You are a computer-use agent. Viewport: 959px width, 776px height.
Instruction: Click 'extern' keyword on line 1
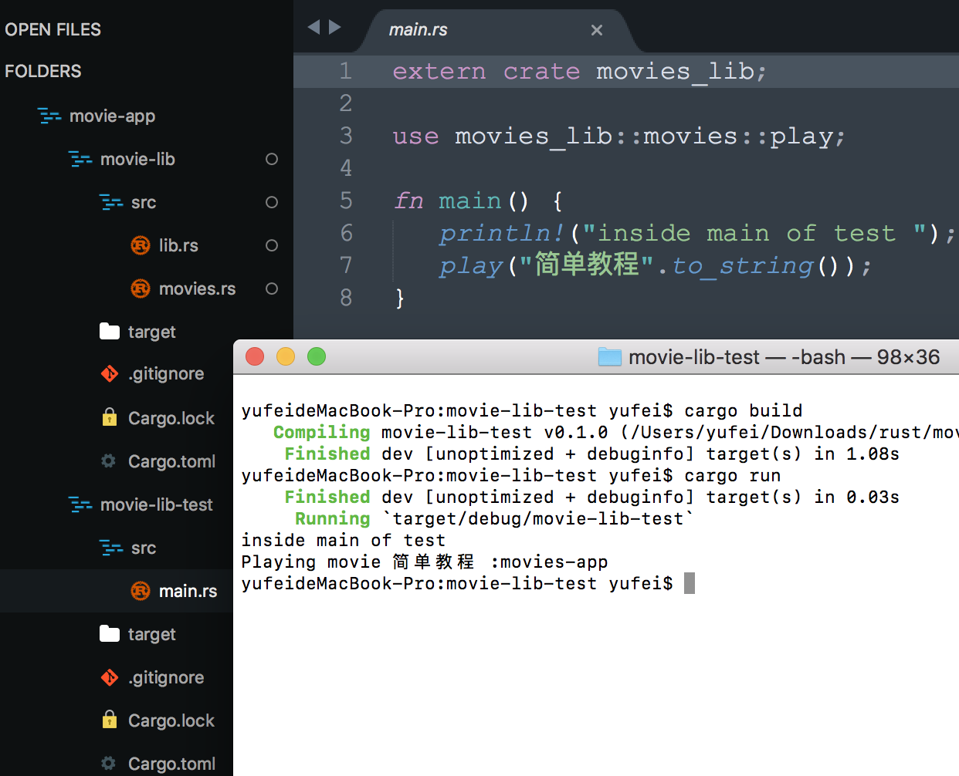click(439, 71)
